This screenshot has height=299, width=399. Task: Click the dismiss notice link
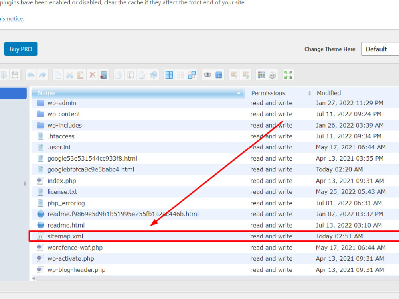[12, 19]
